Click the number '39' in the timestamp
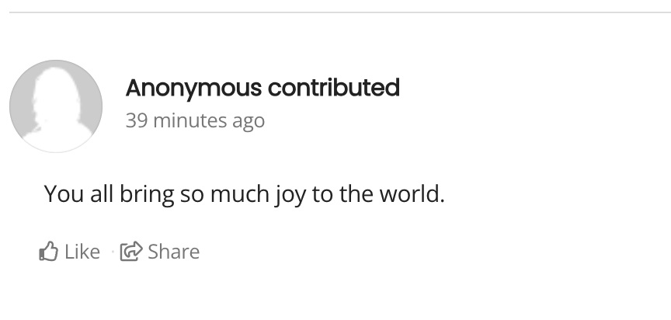Screen dimensions: 671x320 (137, 120)
